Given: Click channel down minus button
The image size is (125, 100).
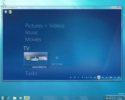Looking at the screenshot, I should [x=79, y=77].
